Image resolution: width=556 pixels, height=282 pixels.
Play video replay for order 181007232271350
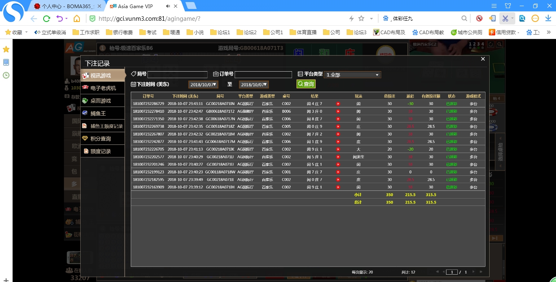(338, 119)
